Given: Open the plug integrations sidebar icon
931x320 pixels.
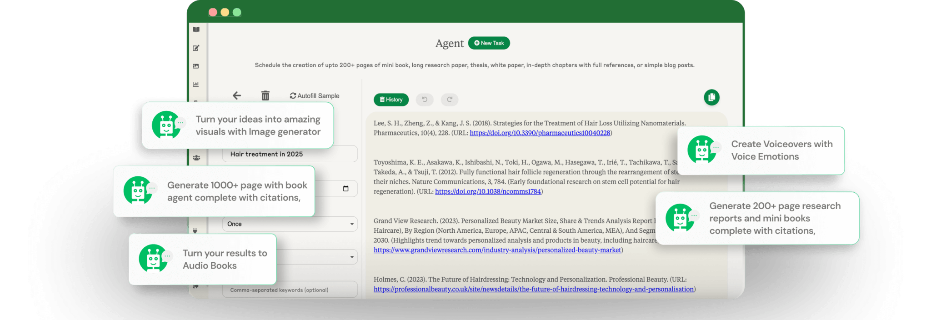Looking at the screenshot, I should [x=195, y=230].
